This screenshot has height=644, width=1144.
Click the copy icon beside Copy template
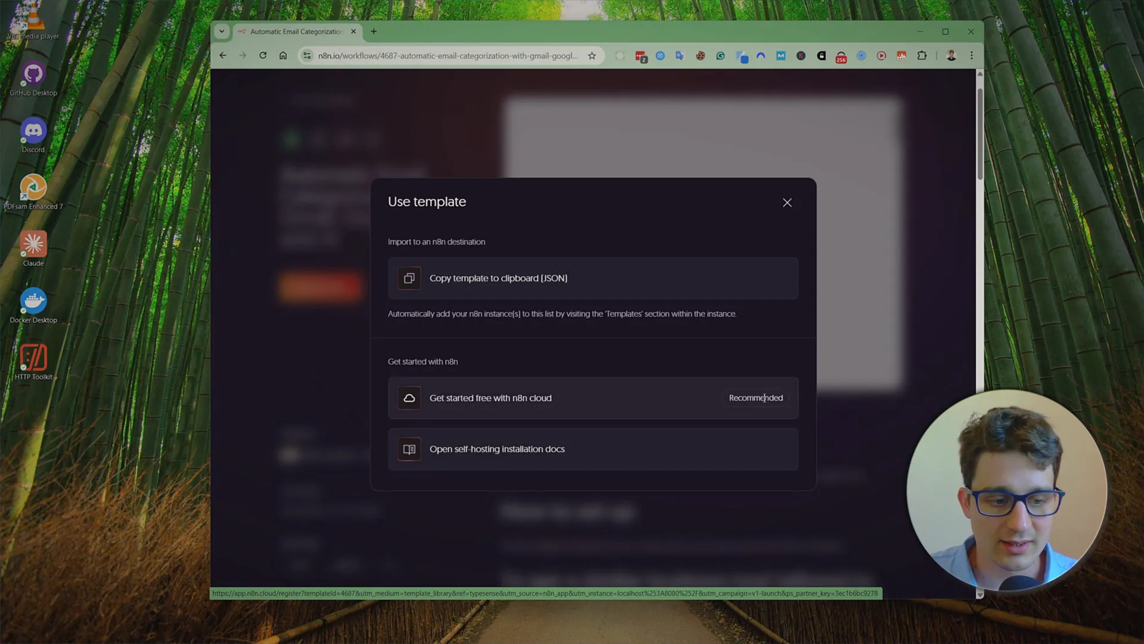tap(409, 278)
